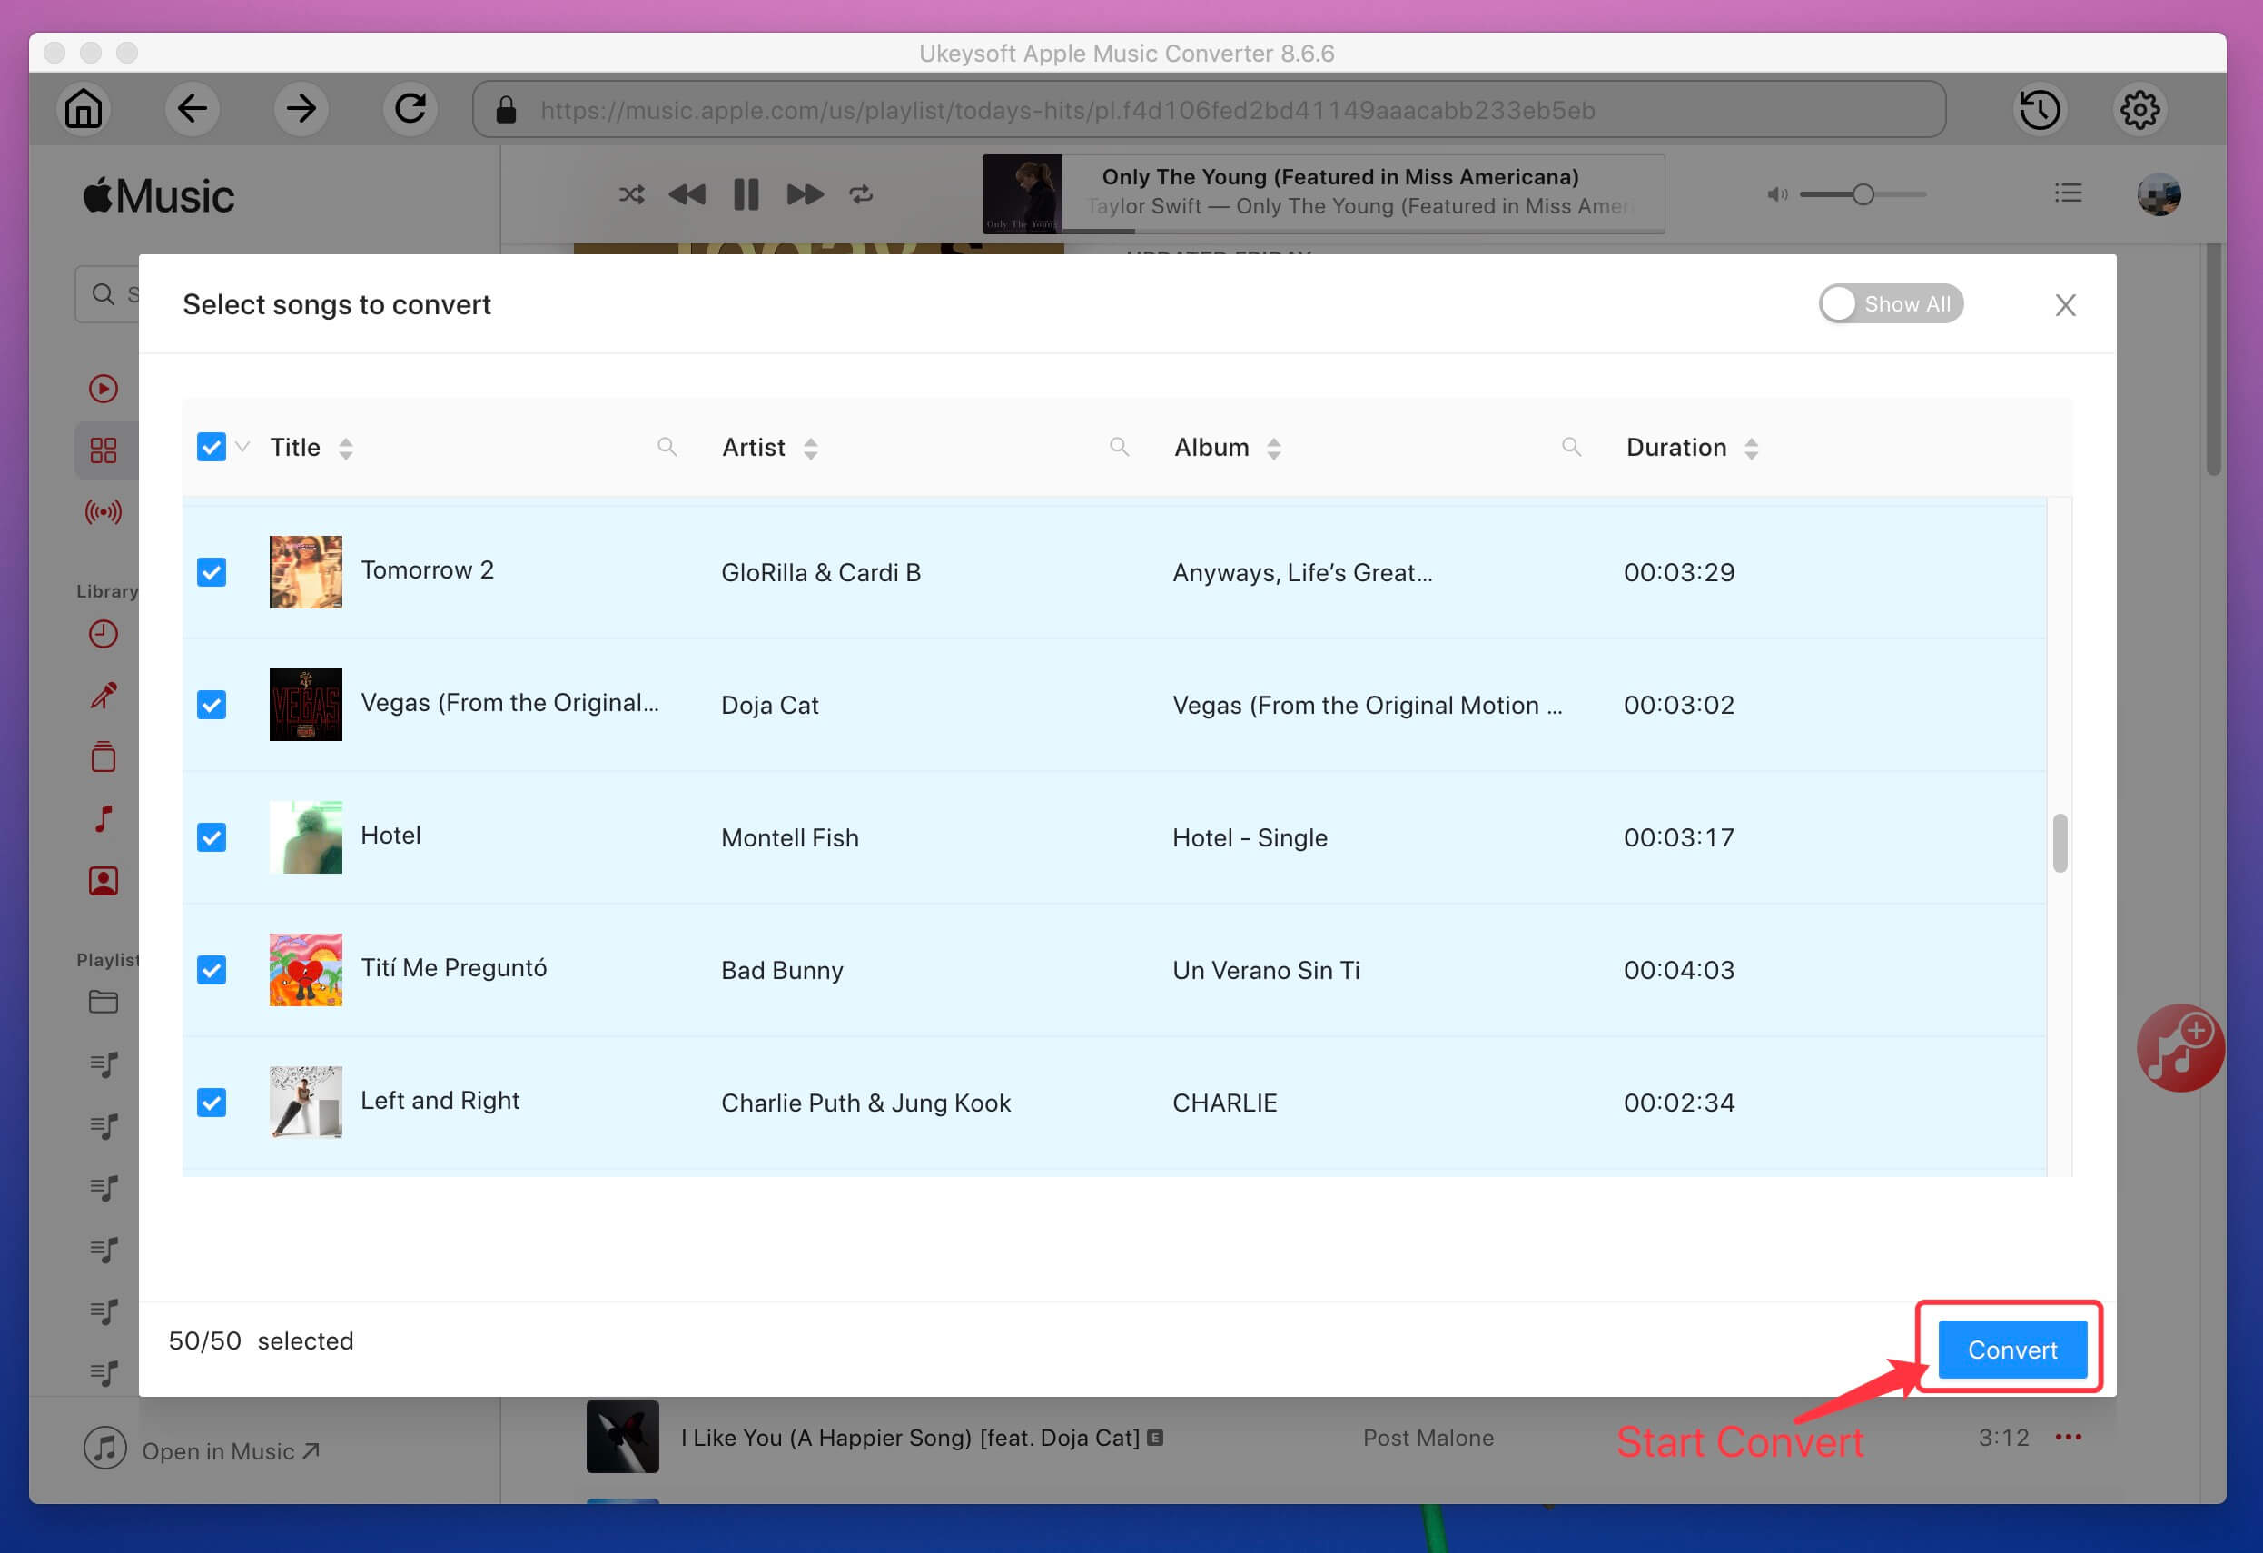Screen dimensions: 2263x1553
Task: Click the settings gear icon
Action: 2139,108
